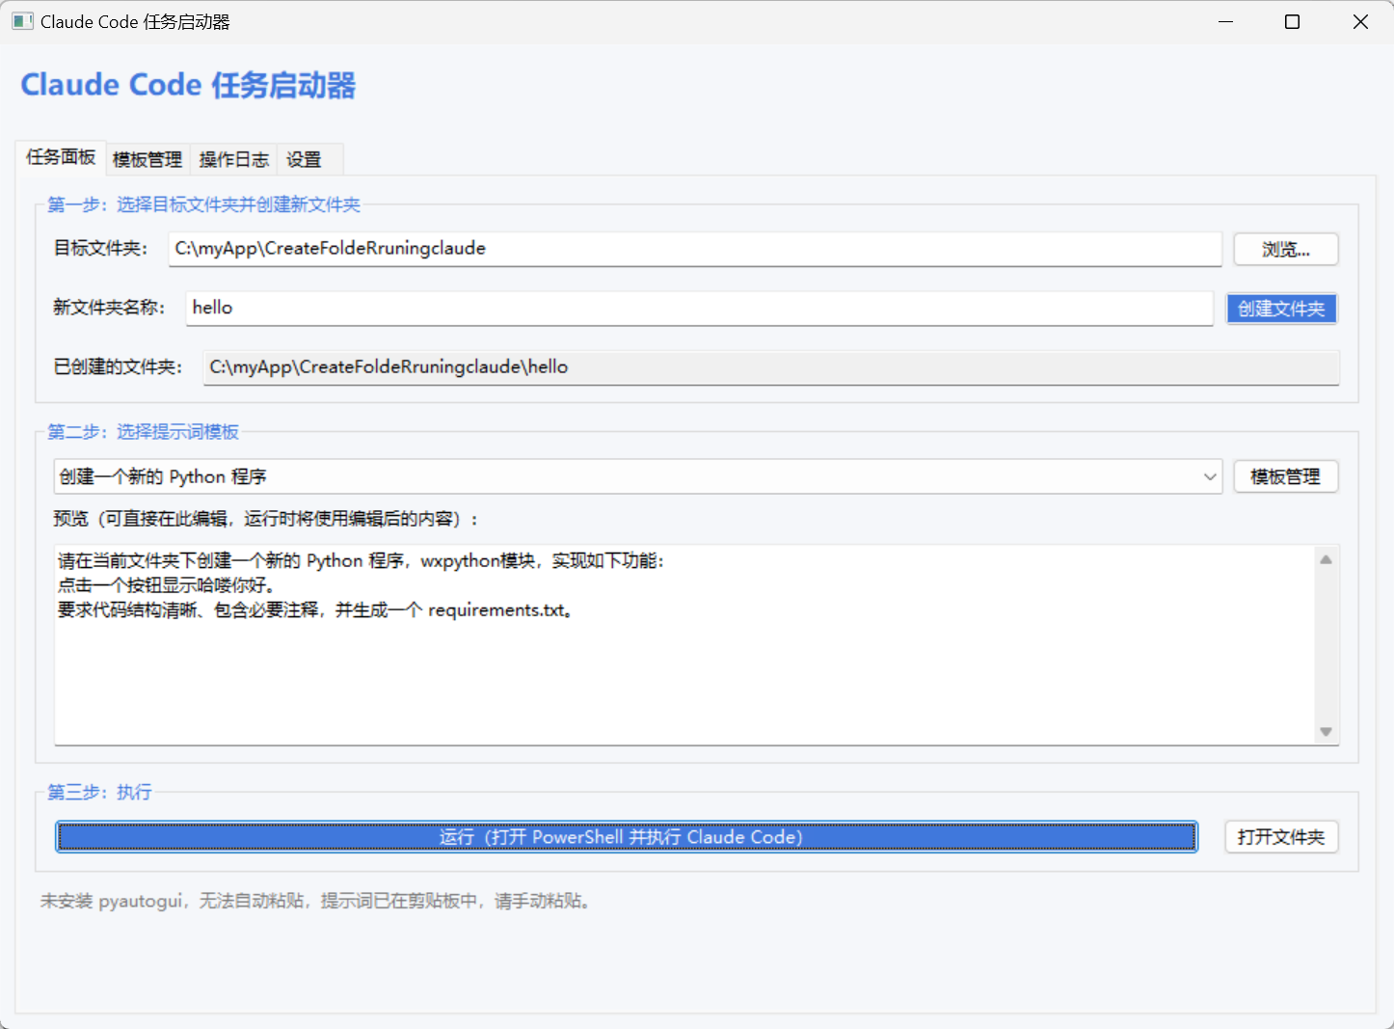Select the 已创建的文件夹 read-only path field
This screenshot has width=1394, height=1029.
click(770, 367)
